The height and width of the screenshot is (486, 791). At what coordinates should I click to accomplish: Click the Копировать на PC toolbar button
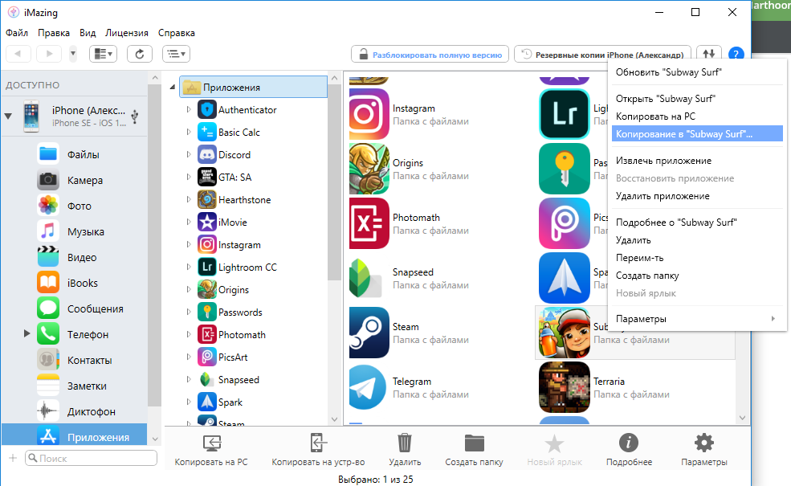pyautogui.click(x=211, y=449)
